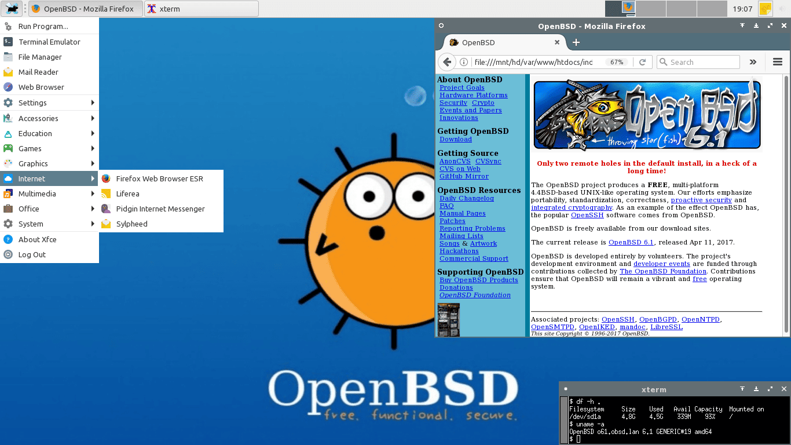This screenshot has height=445, width=791.
Task: Click the product thumbnail in sidebar
Action: click(x=449, y=319)
